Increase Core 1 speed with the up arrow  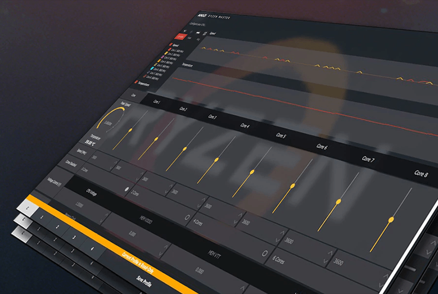[x=116, y=162]
